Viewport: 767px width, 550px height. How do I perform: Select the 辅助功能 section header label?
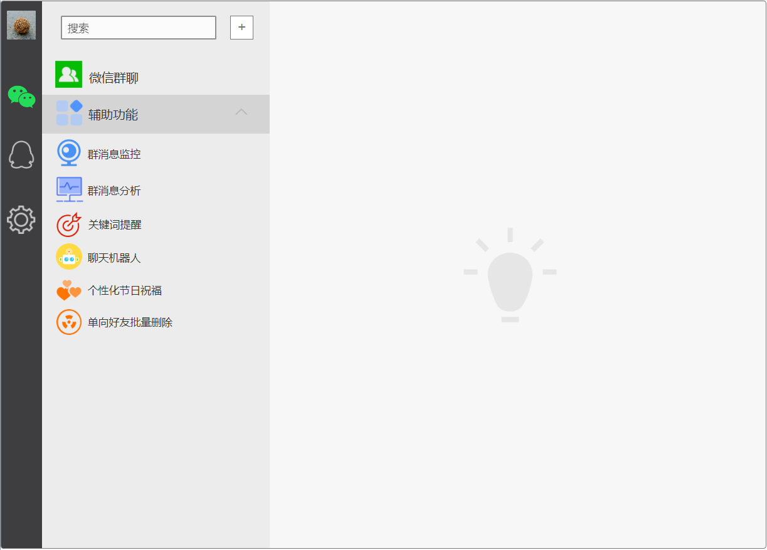coord(113,115)
